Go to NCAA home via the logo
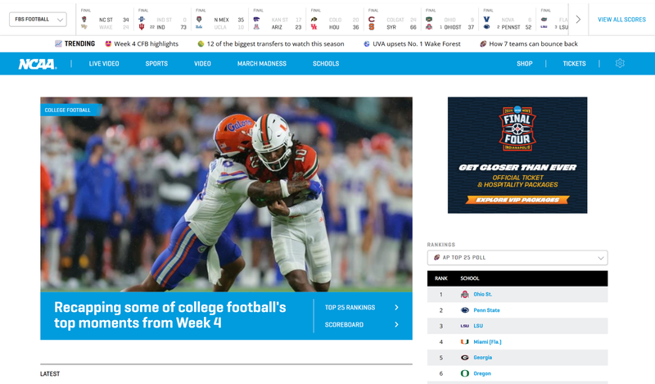This screenshot has height=384, width=655. pyautogui.click(x=38, y=64)
